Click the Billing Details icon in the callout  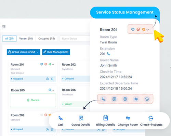(x=106, y=118)
